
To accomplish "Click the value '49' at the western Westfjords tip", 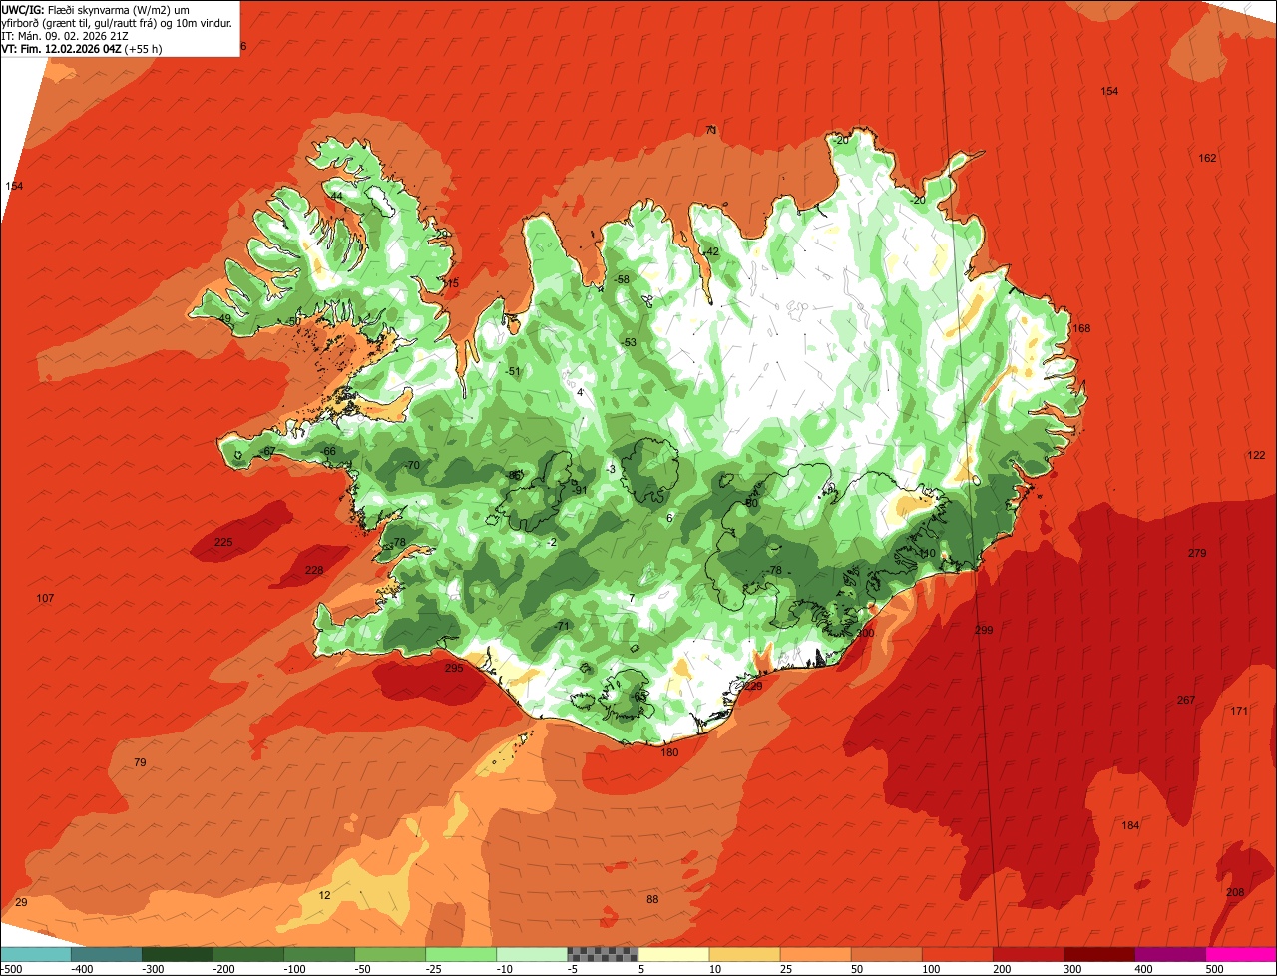I will point(224,318).
